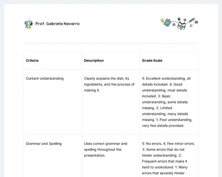Click the pencil doodle icon
Screen dimensions: 222x177
click(x=191, y=20)
